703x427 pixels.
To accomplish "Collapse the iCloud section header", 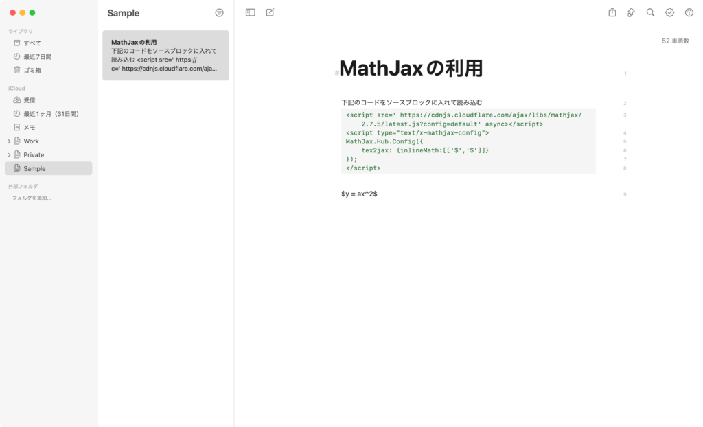I will click(x=16, y=88).
